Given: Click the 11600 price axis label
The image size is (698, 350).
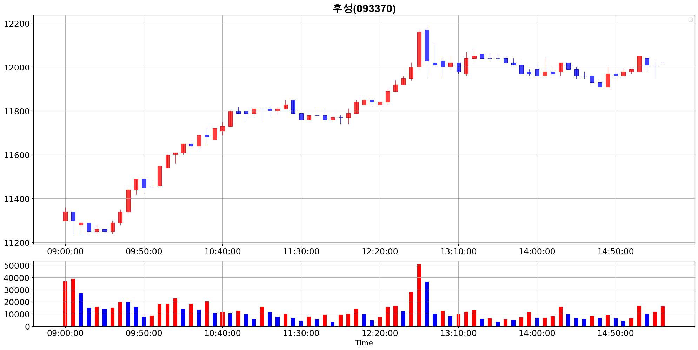Looking at the screenshot, I should 17,155.
